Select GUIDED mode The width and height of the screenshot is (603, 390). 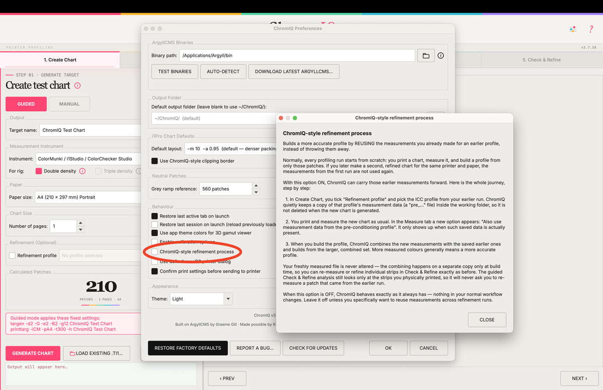(x=26, y=104)
